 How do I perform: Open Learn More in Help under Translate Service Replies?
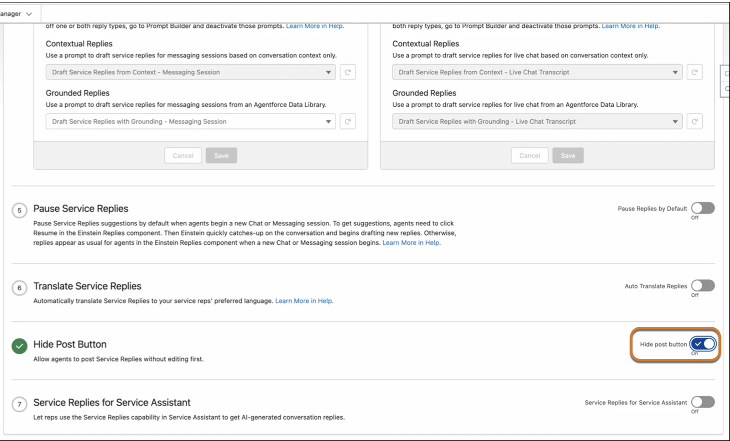[304, 301]
